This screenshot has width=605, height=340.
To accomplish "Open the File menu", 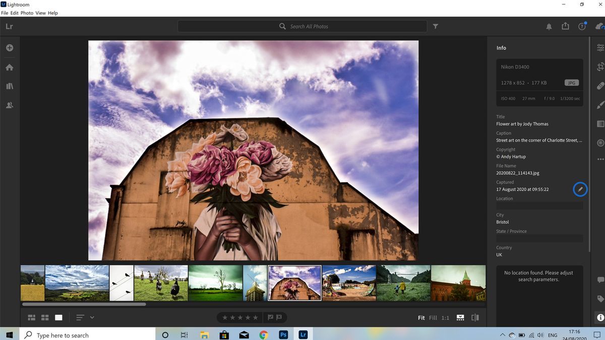I will (5, 13).
